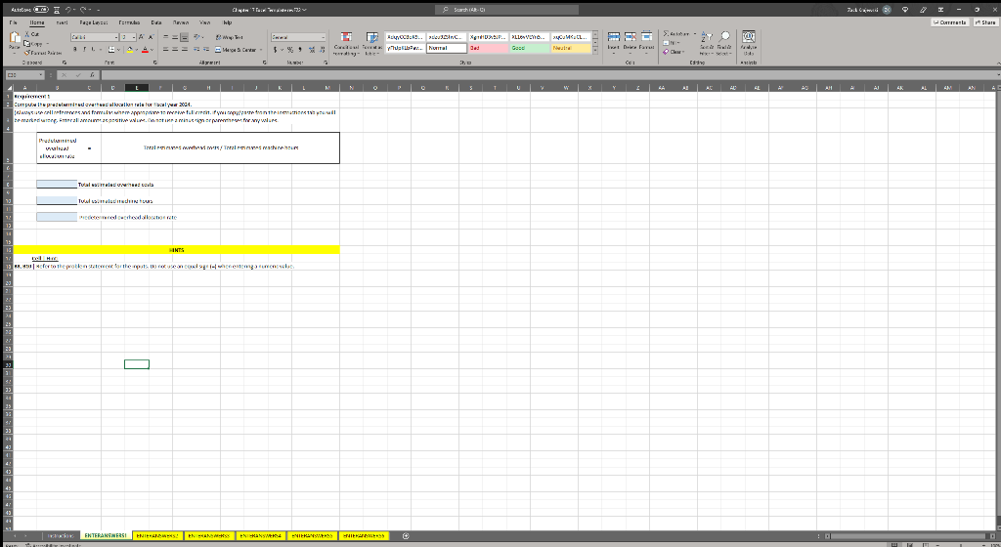
Task: Top-align text in the cell
Action: (166, 37)
